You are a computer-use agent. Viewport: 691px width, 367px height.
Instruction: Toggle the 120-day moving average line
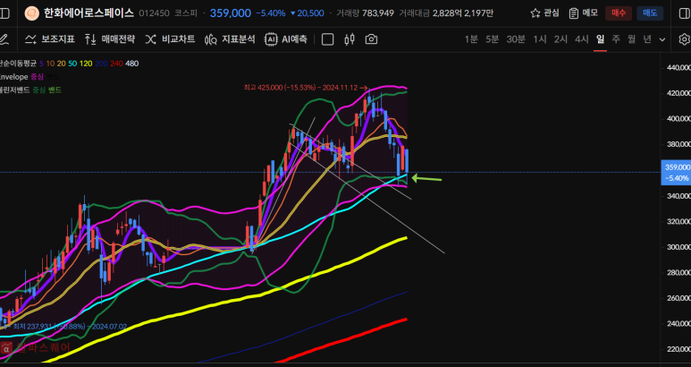86,64
